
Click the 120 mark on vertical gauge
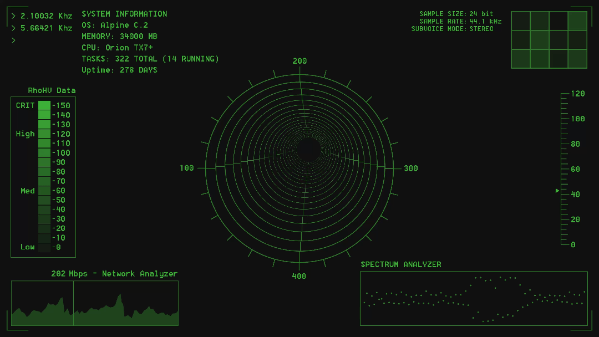(x=578, y=94)
